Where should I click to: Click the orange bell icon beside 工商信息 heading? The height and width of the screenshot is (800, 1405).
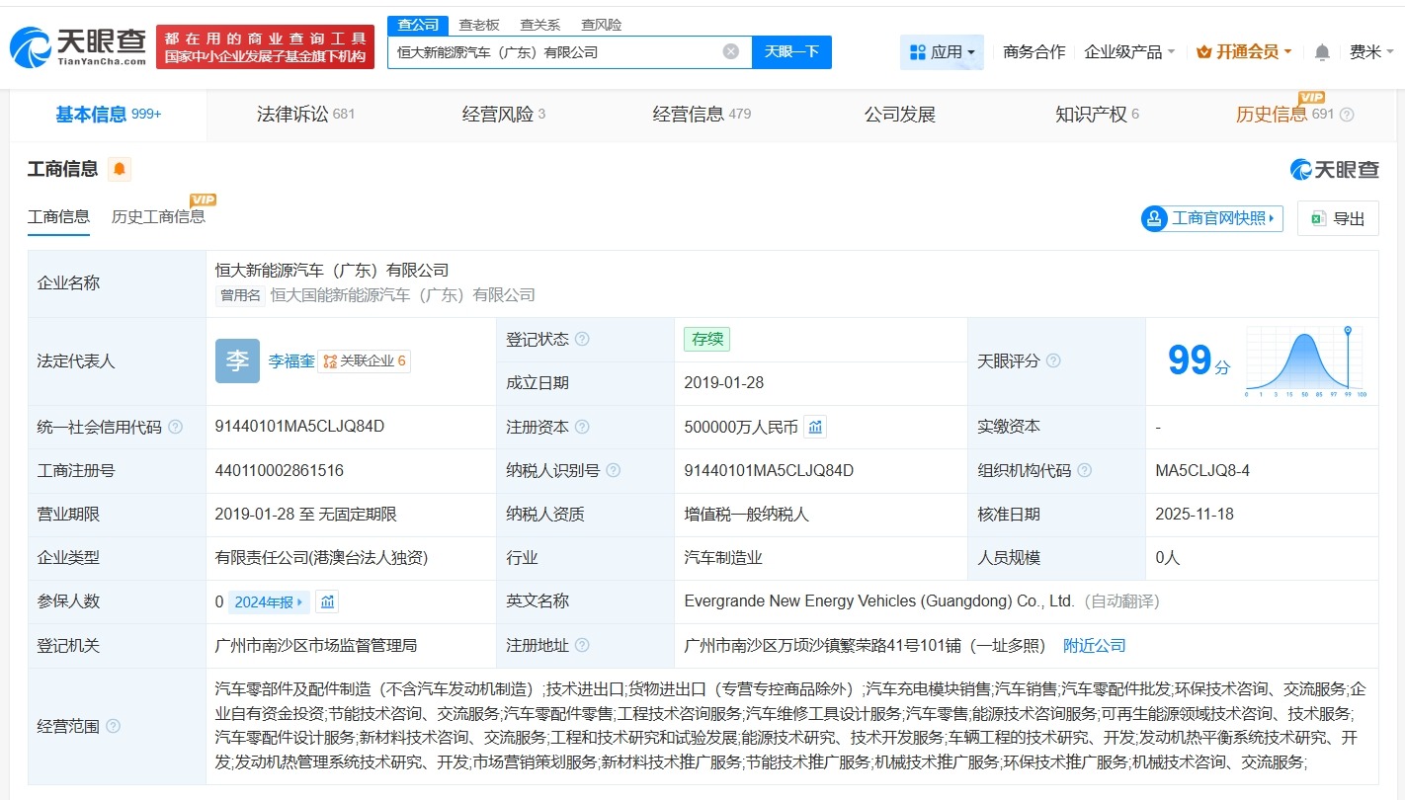[119, 169]
